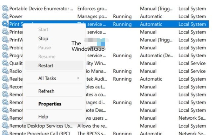This screenshot has height=135, width=216.
Task: Click gear icon of the Program service row
Action: pos(5,55)
